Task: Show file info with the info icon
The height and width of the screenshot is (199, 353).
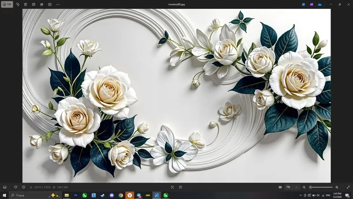Action: 24,187
